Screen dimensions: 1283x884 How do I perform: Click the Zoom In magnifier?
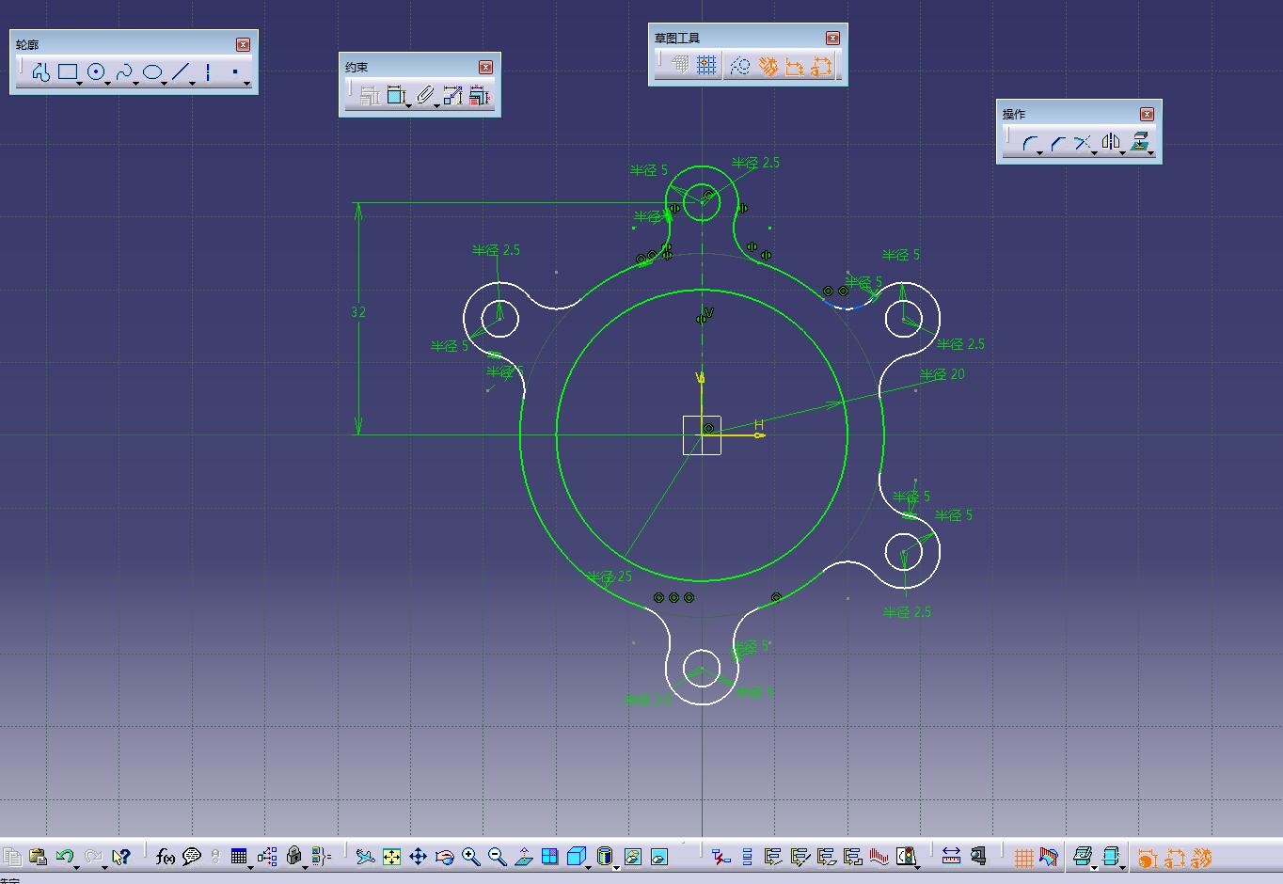tap(471, 857)
